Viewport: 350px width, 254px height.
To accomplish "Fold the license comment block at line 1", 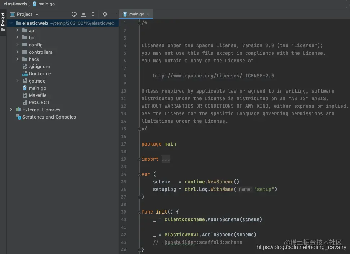I will tap(139, 23).
